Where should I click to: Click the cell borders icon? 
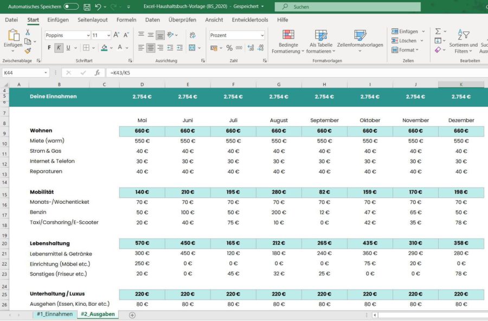86,48
